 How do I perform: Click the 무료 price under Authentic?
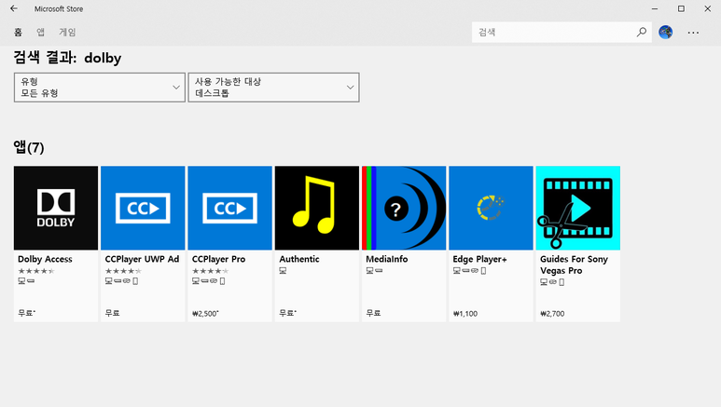coord(288,313)
